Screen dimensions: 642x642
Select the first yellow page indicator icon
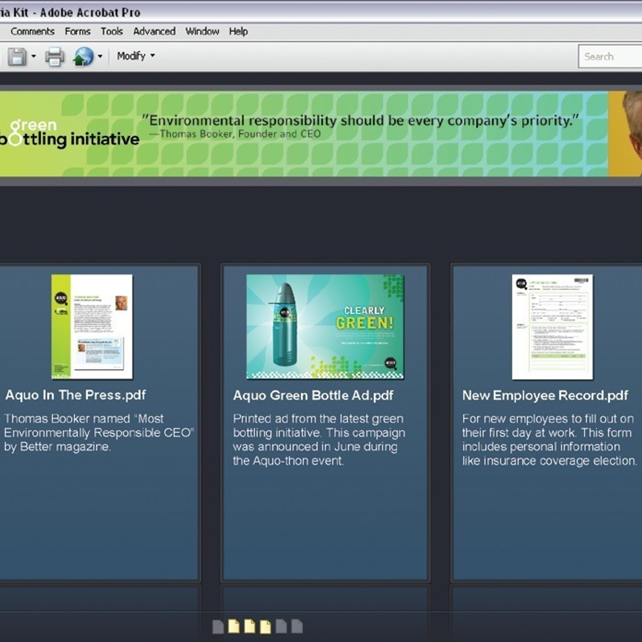234,626
